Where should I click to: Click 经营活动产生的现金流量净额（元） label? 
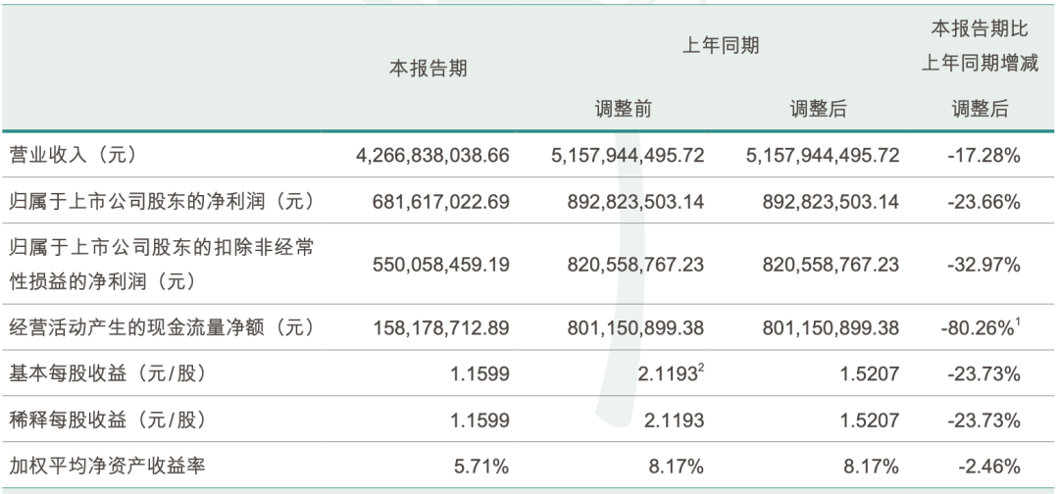tap(162, 327)
